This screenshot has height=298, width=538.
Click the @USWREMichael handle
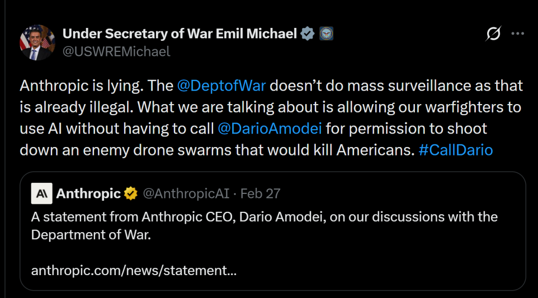[116, 51]
